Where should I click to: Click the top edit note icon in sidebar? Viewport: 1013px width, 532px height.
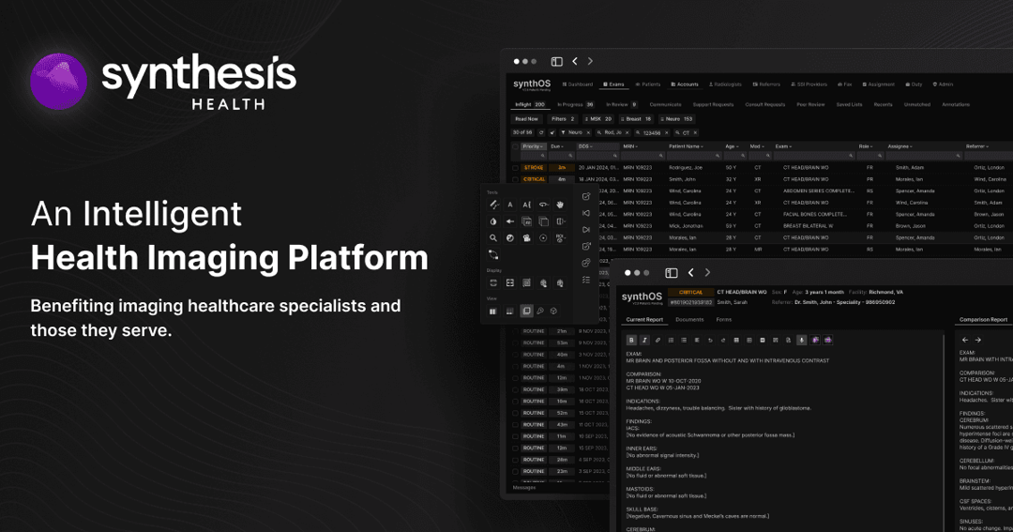(586, 196)
